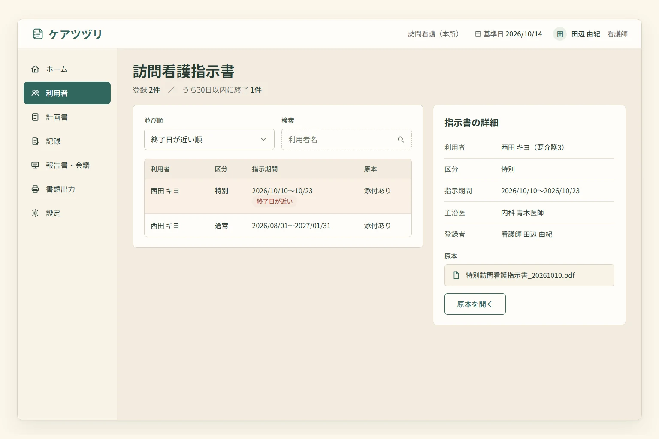
Task: Click 田辺 由紀 user name in header
Action: tap(586, 34)
